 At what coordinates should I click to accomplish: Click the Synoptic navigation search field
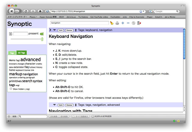[x=79, y=23]
